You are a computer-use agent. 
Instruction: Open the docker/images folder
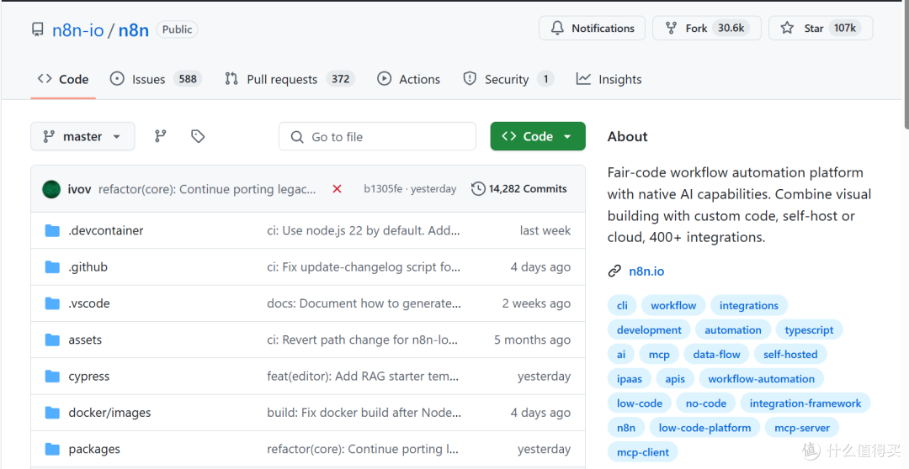click(109, 413)
